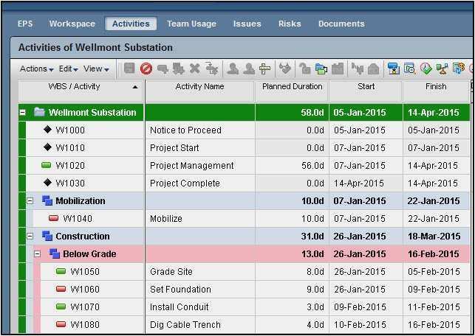Click the green unlock padlock icon

(x=304, y=69)
